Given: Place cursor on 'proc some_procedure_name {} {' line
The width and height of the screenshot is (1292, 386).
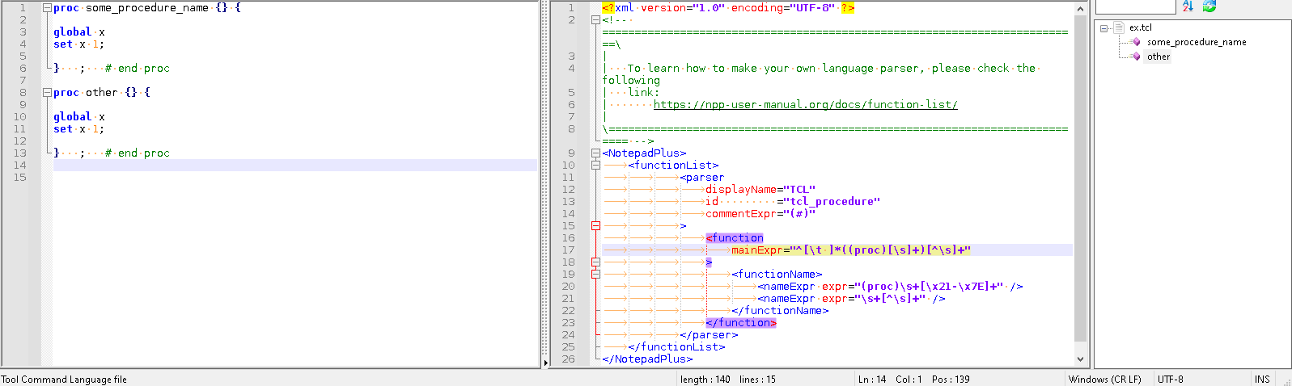Looking at the screenshot, I should pyautogui.click(x=147, y=8).
